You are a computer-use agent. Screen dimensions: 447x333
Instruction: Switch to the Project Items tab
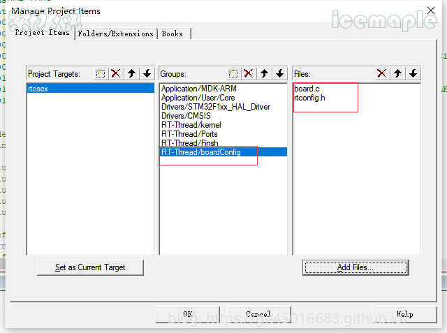click(42, 33)
